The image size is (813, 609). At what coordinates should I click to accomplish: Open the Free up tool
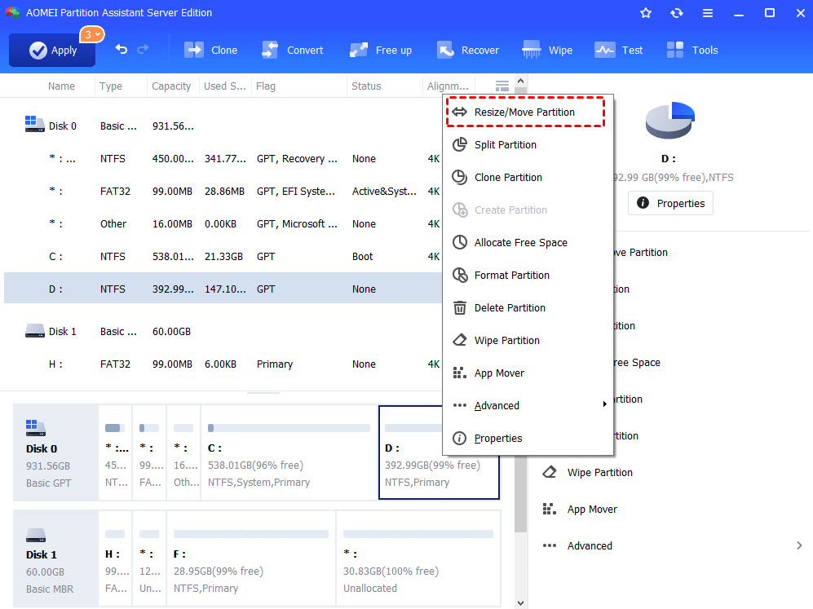click(381, 51)
